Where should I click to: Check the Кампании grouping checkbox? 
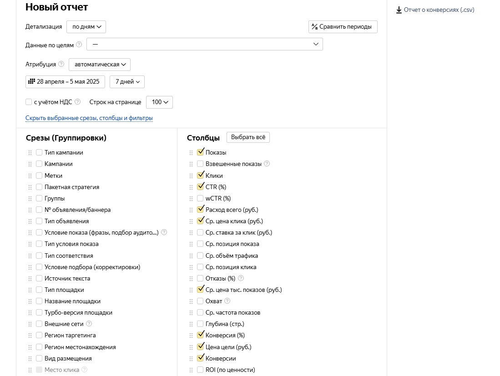point(39,164)
